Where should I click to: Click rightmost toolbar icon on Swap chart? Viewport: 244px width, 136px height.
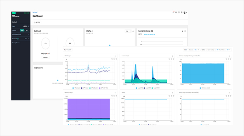(173, 96)
